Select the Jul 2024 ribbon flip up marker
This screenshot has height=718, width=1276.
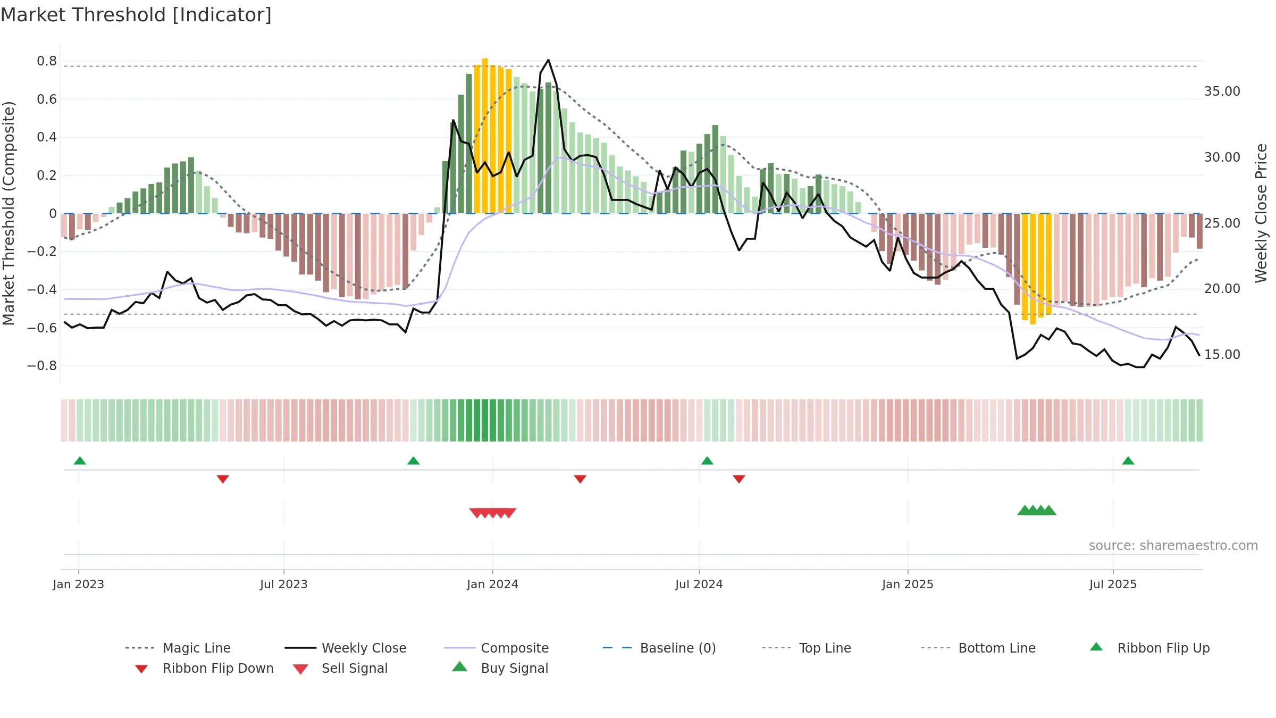(x=707, y=461)
